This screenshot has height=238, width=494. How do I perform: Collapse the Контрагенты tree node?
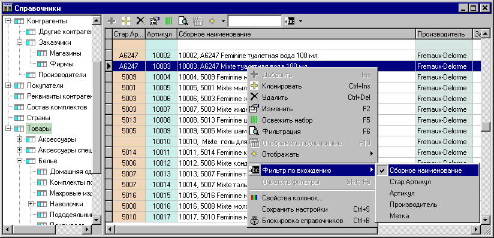click(8, 21)
